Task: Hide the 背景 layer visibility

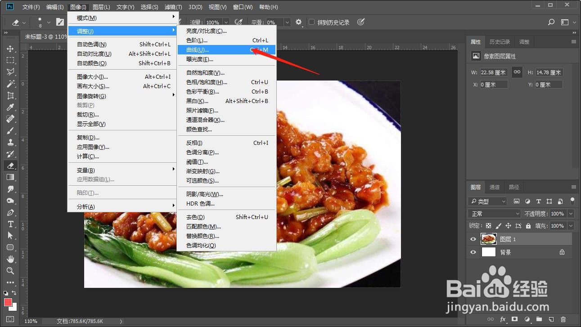Action: click(473, 252)
